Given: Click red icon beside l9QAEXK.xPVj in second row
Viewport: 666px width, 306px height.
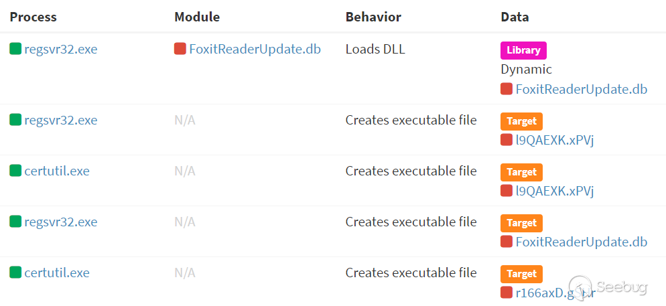Looking at the screenshot, I should pos(507,140).
